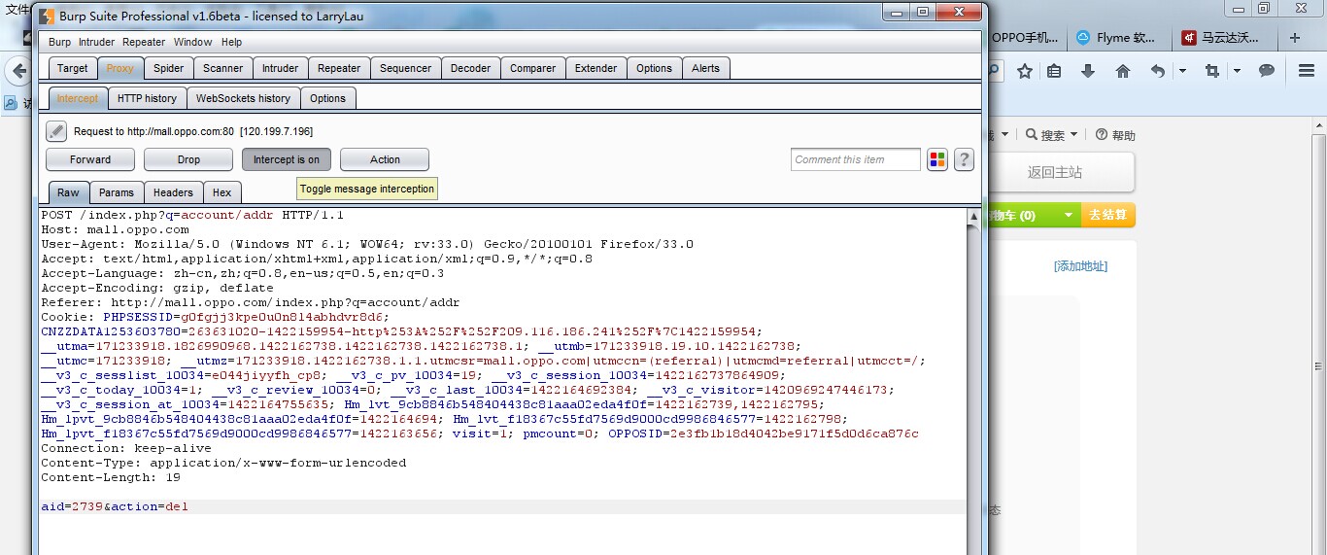Open the Firefox hamburger menu

pos(1308,71)
